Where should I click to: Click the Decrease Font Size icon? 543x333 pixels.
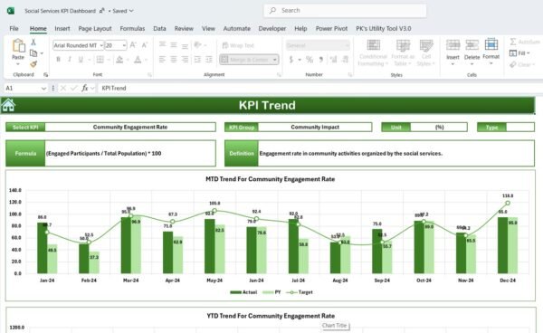pos(145,45)
